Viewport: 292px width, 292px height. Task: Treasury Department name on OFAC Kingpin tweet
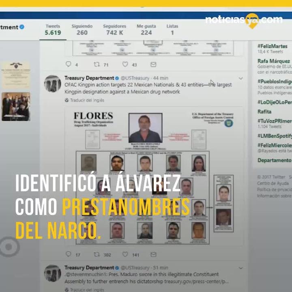pyautogui.click(x=89, y=78)
